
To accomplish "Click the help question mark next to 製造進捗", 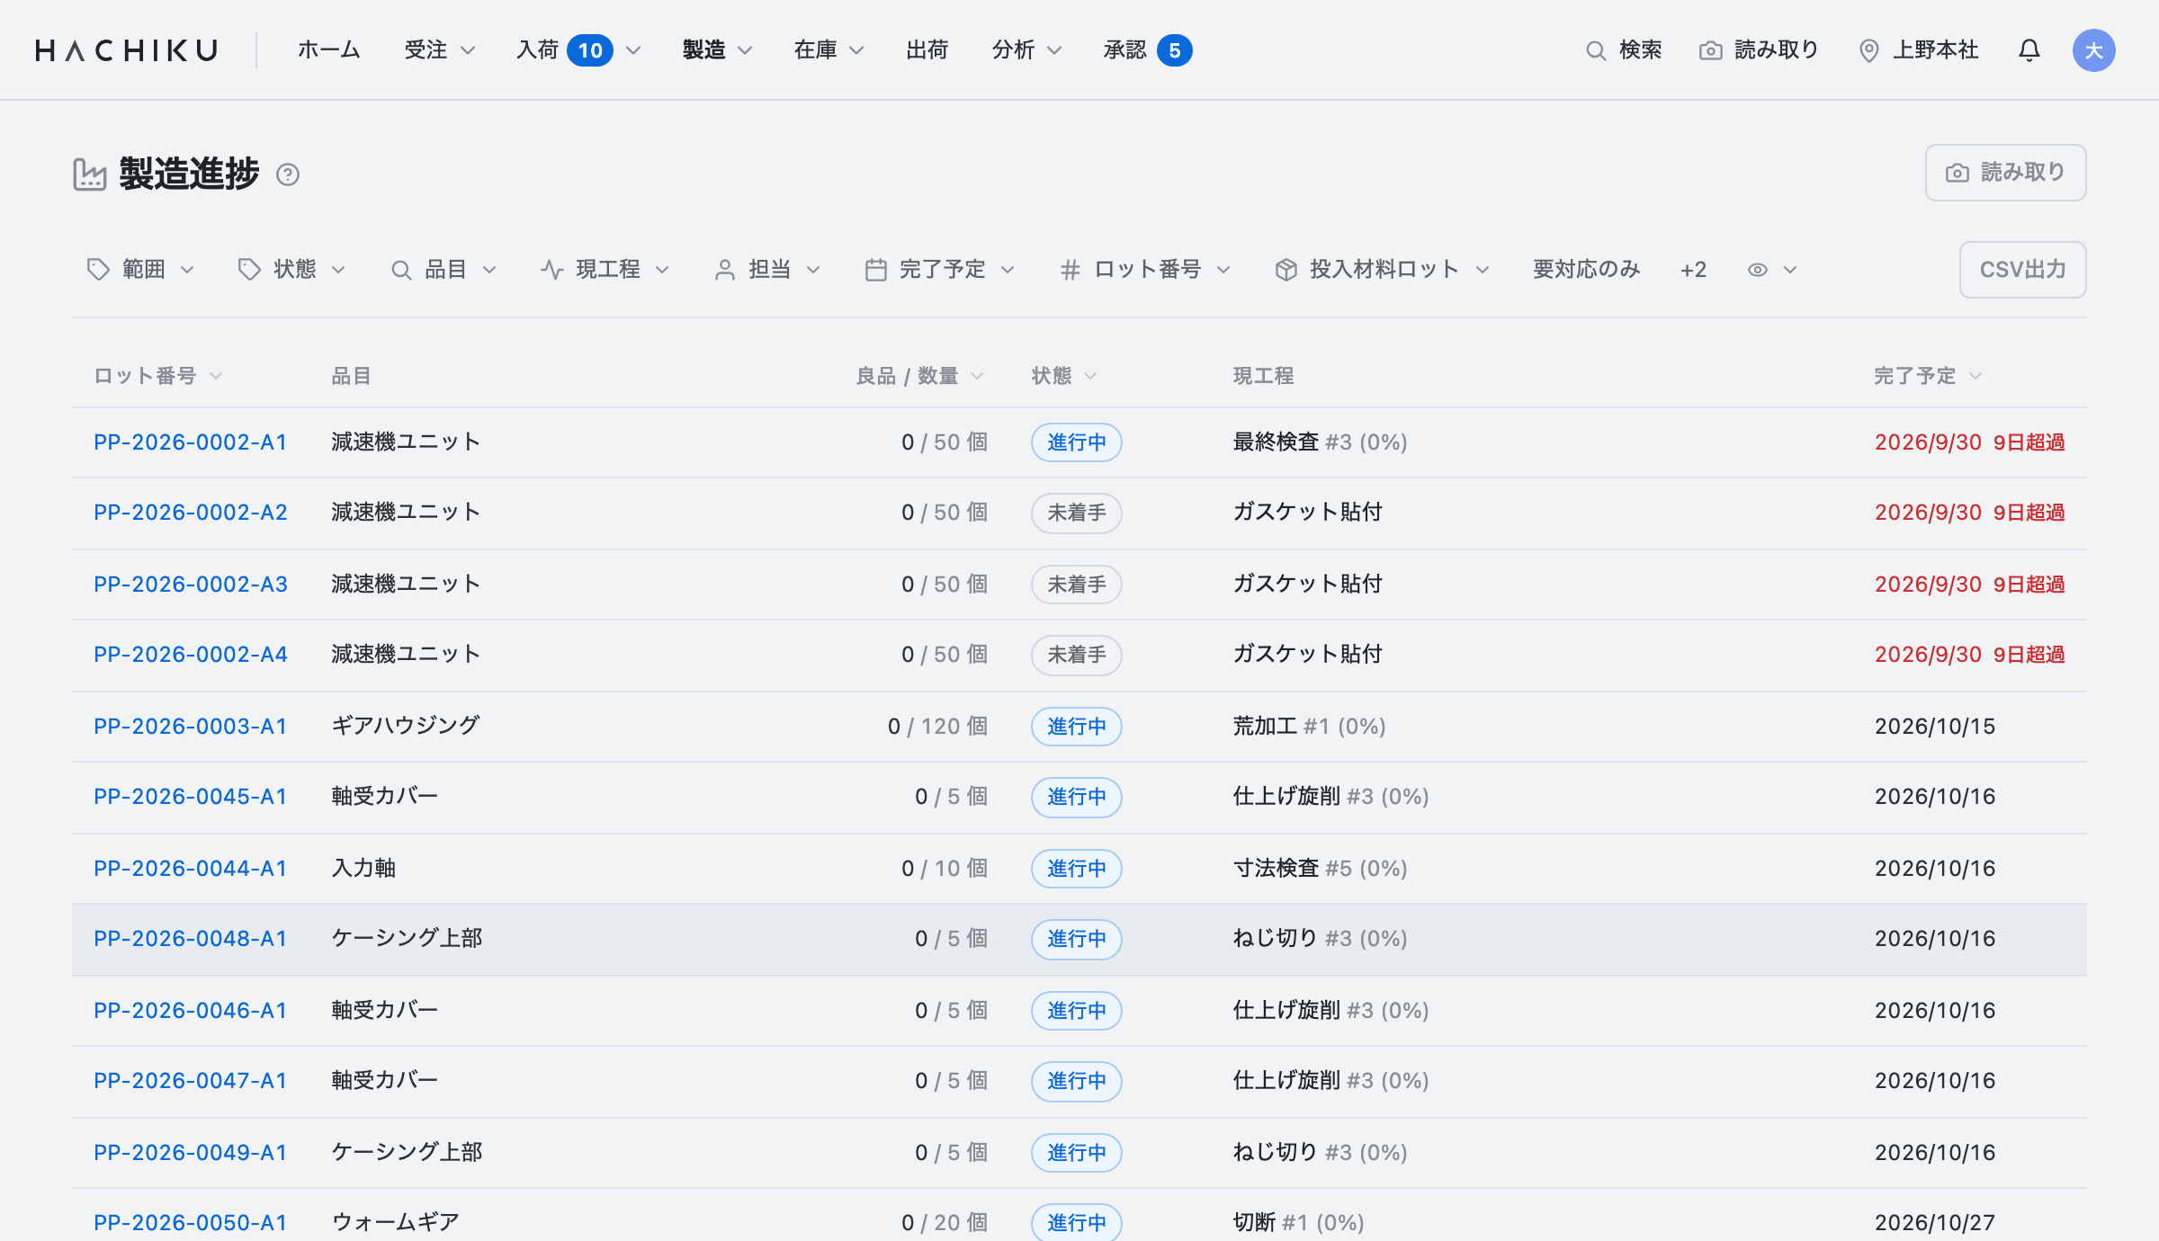I will pyautogui.click(x=288, y=174).
